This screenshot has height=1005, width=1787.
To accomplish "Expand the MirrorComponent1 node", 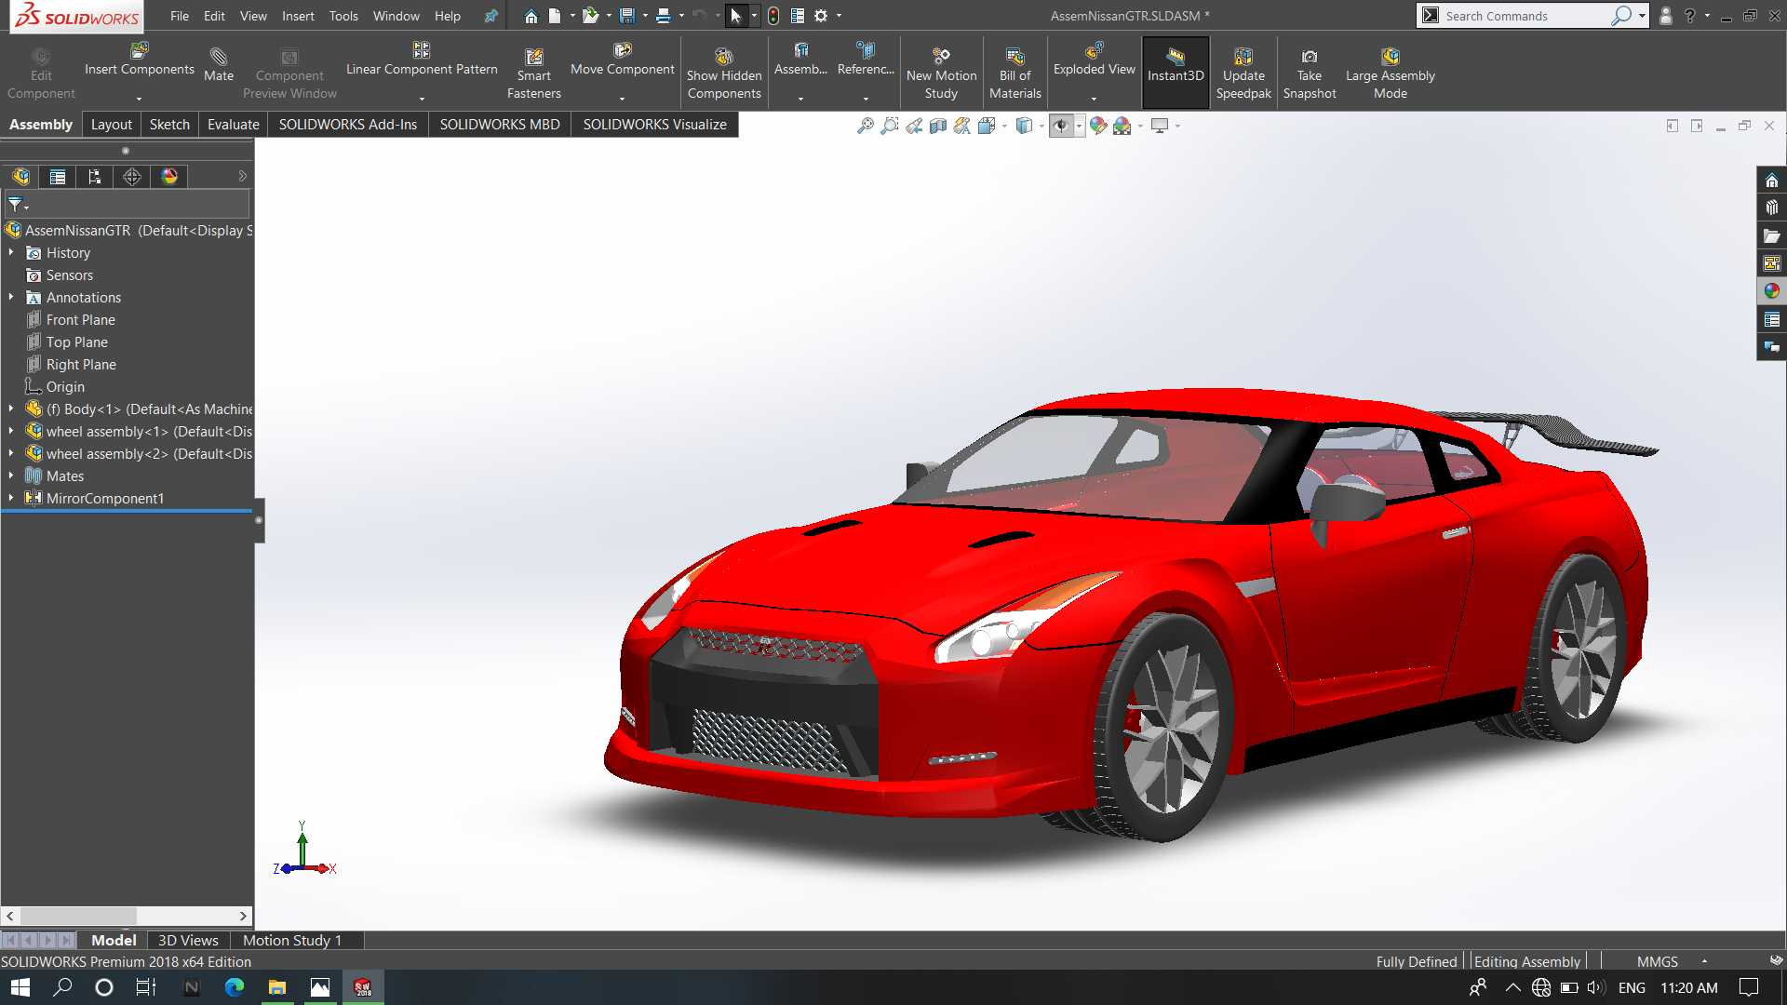I will pos(11,498).
